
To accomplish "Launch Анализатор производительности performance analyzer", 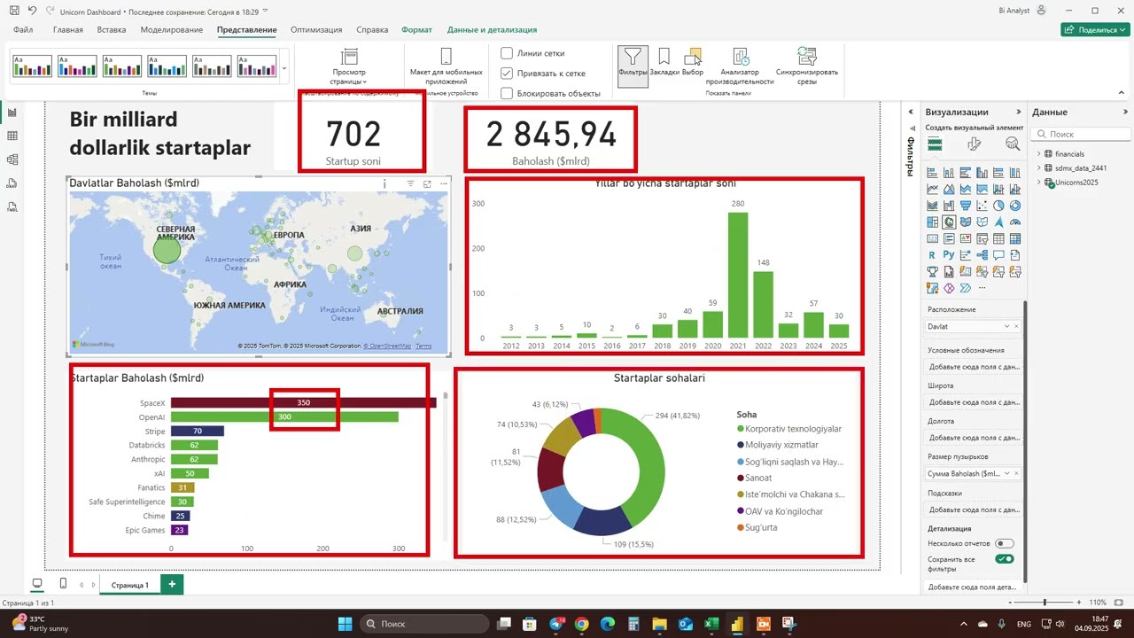I will (x=740, y=67).
